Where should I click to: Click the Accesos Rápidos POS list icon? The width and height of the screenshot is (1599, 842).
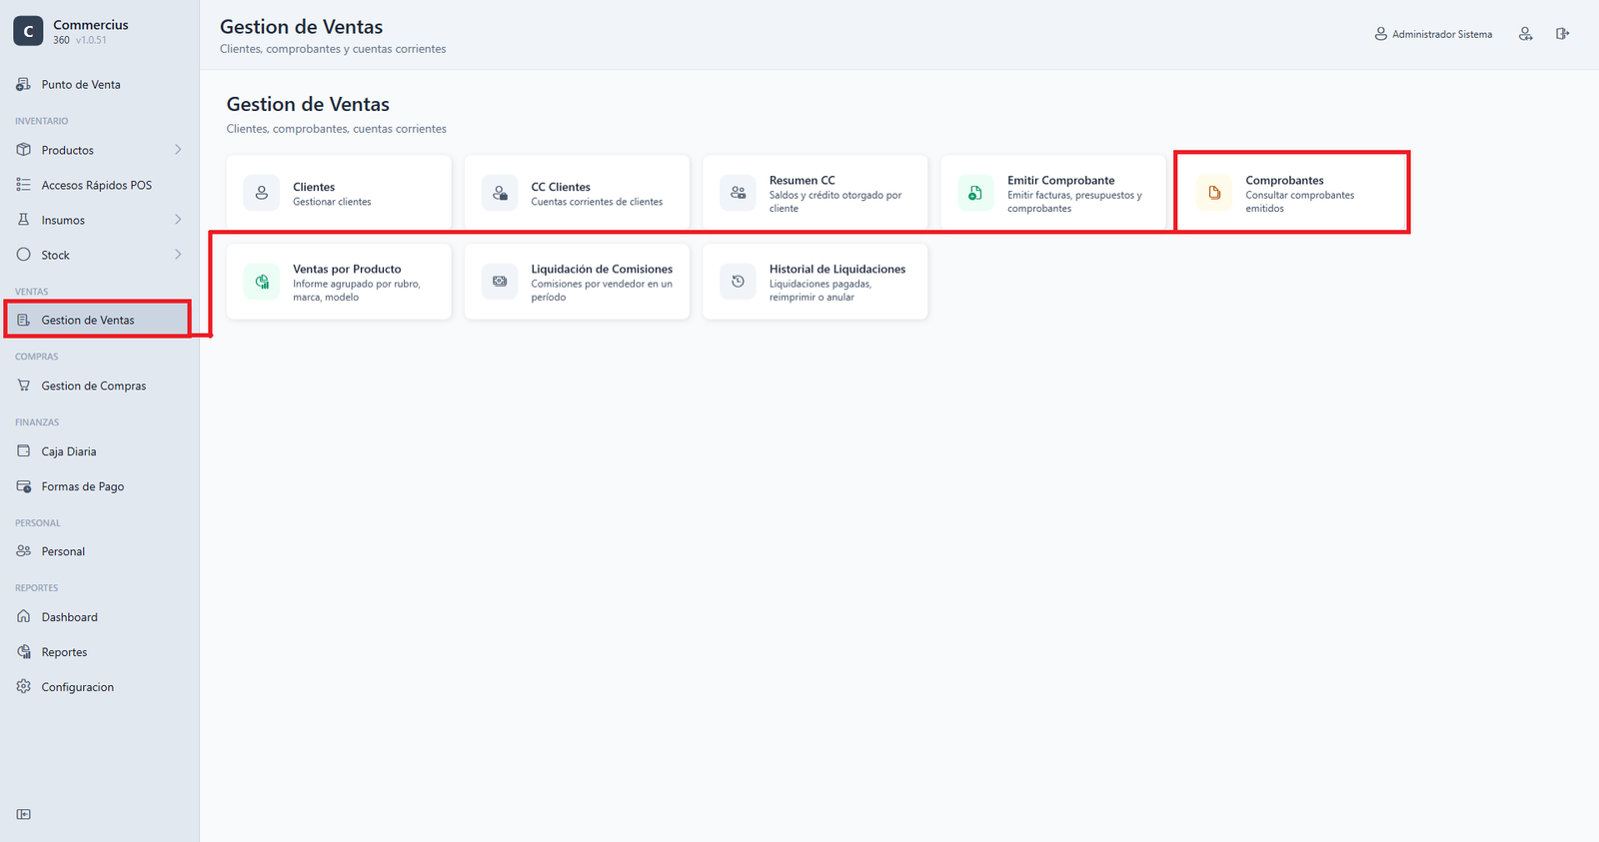(24, 185)
